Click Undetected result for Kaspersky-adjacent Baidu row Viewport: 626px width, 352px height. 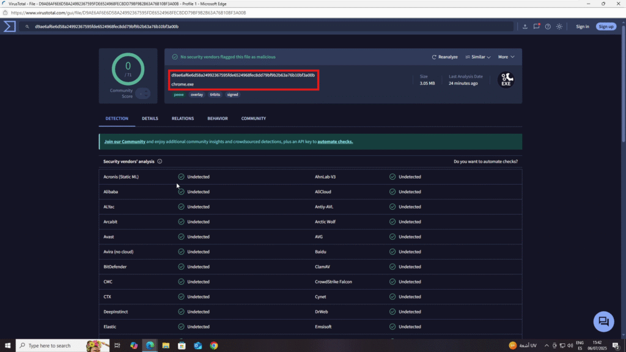coord(410,252)
